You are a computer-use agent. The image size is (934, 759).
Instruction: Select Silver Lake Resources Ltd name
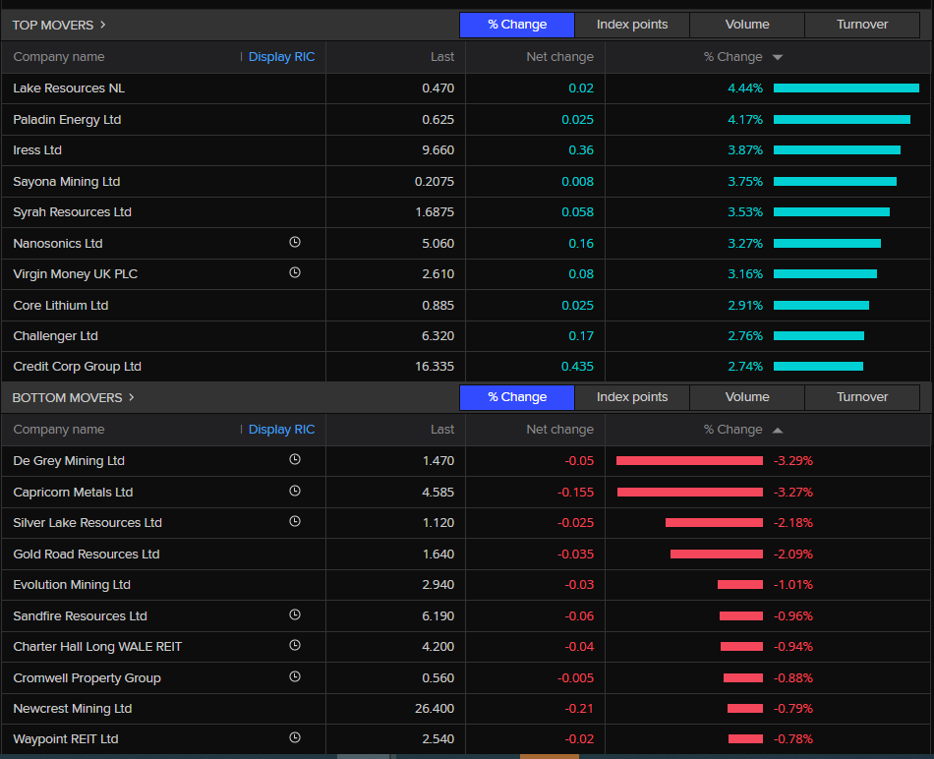[x=88, y=522]
